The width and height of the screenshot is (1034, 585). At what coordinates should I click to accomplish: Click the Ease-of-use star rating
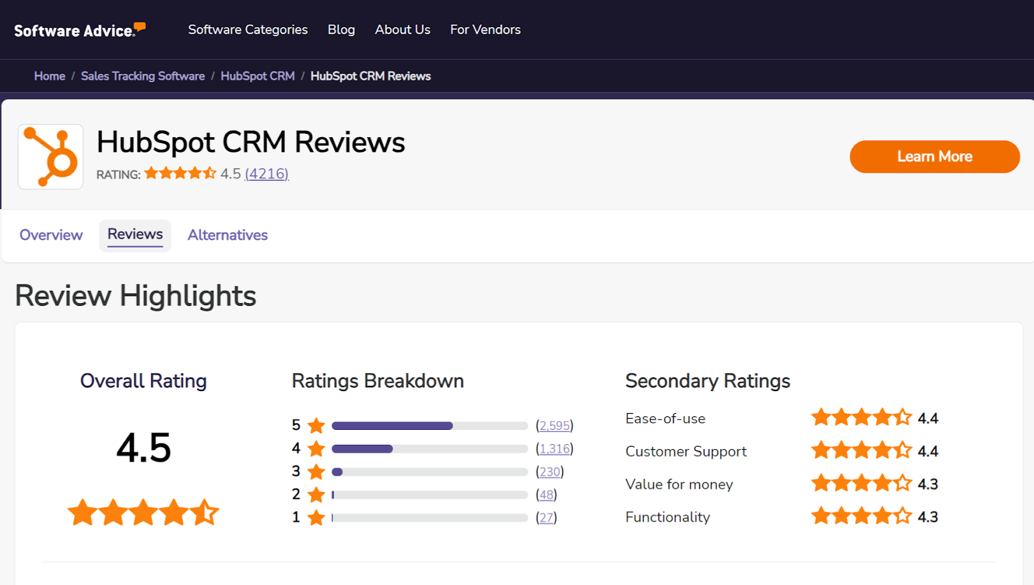click(x=861, y=418)
